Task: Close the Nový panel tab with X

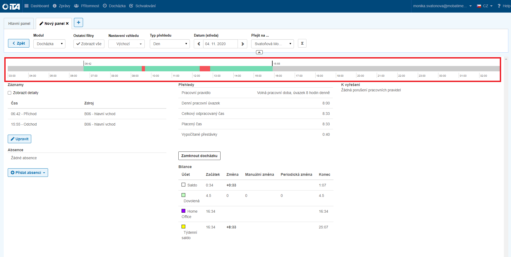Action: click(67, 24)
